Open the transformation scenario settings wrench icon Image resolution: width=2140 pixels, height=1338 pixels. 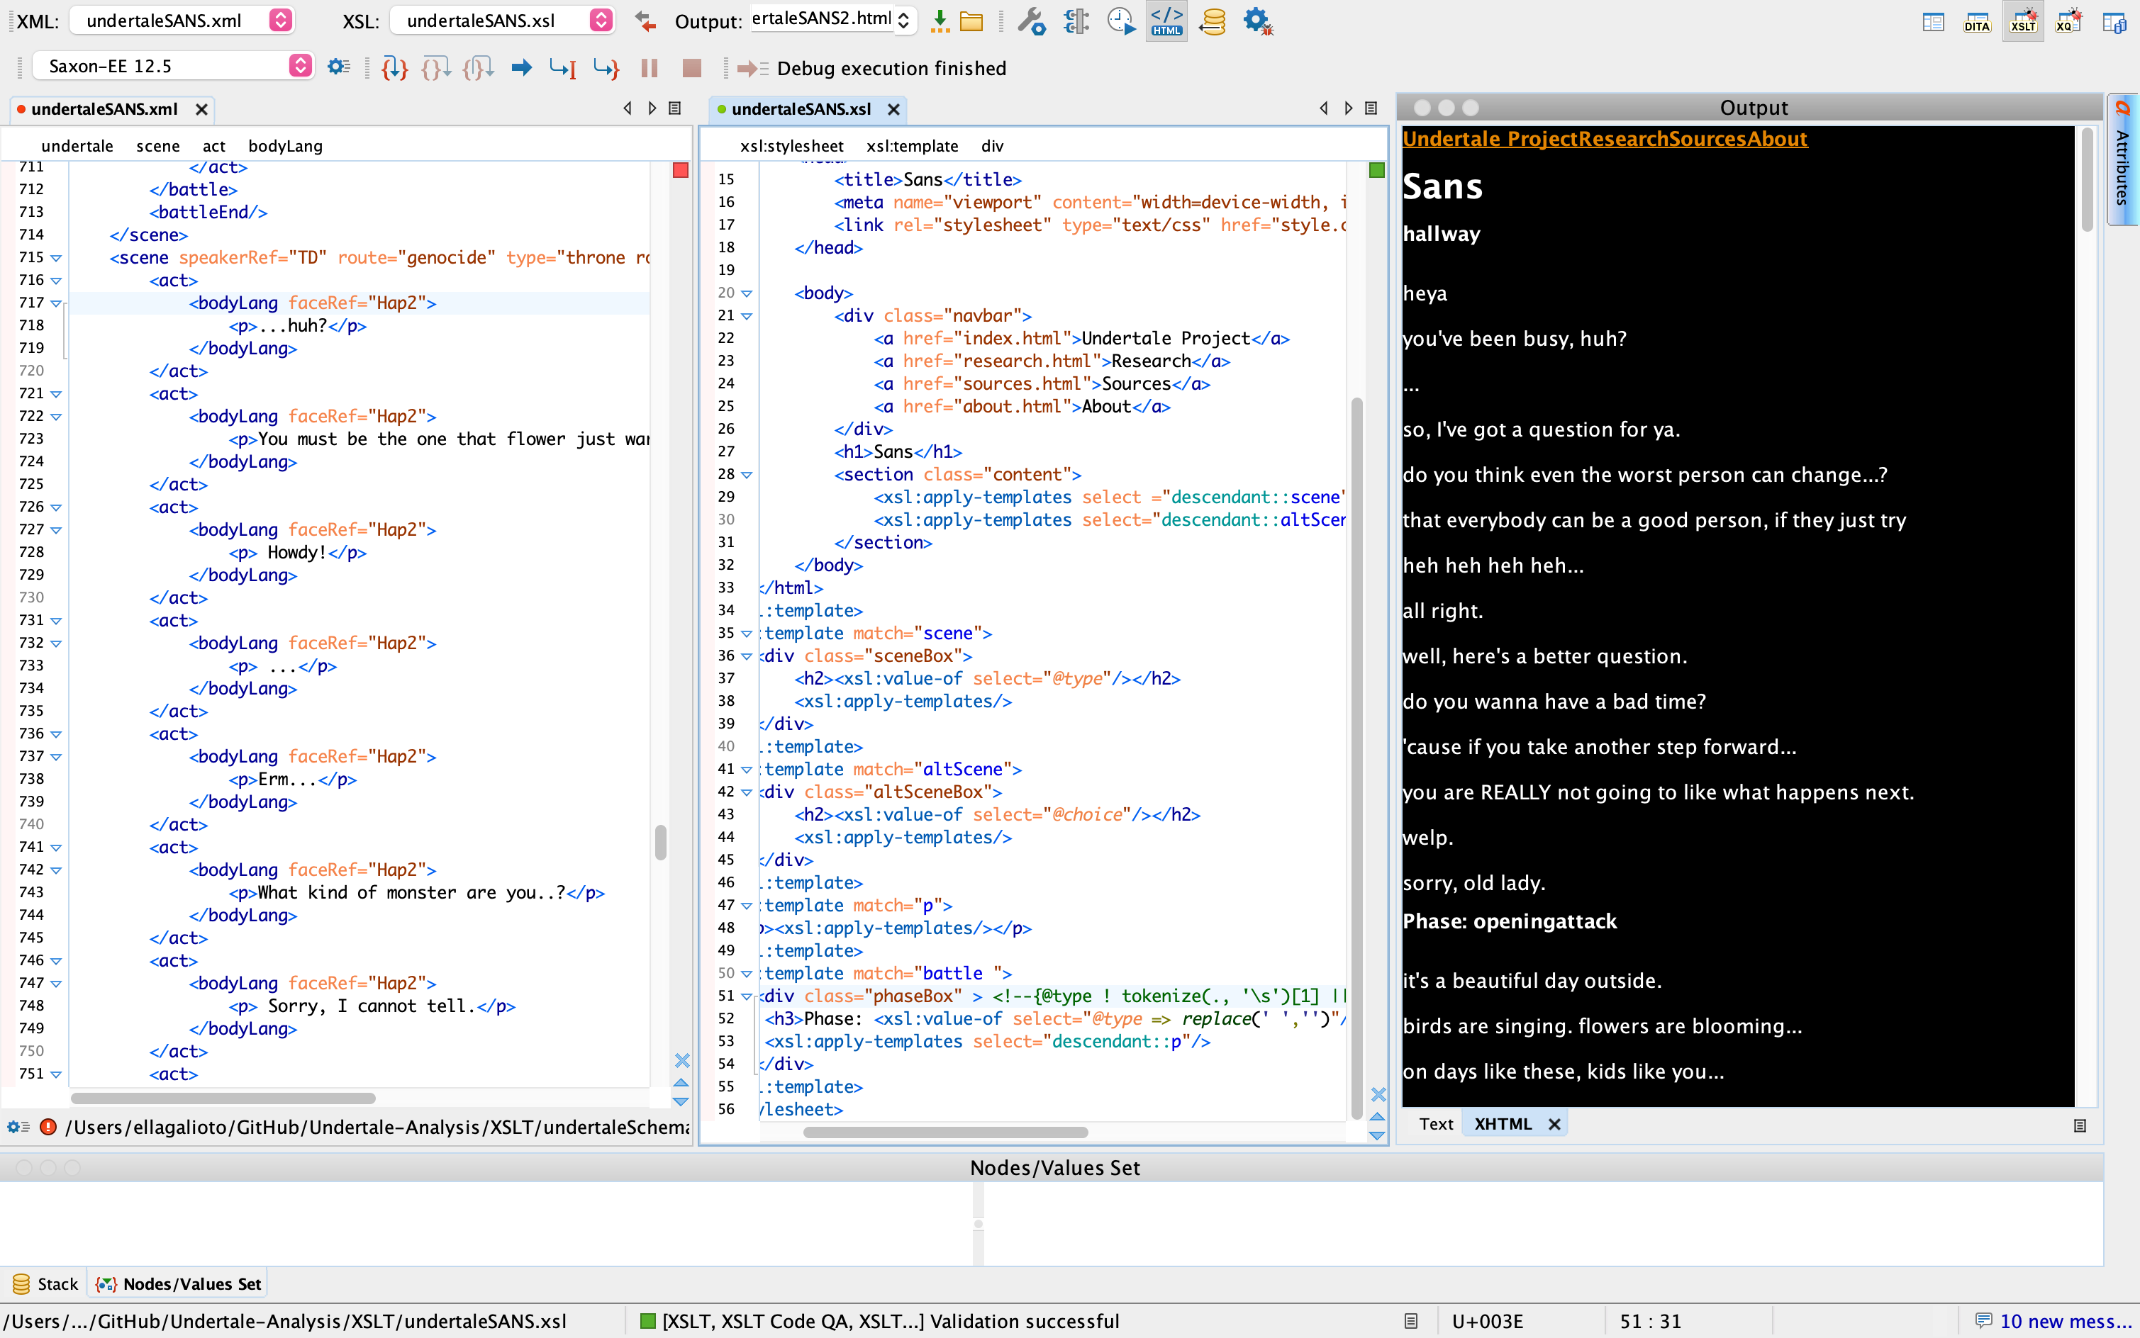1032,21
